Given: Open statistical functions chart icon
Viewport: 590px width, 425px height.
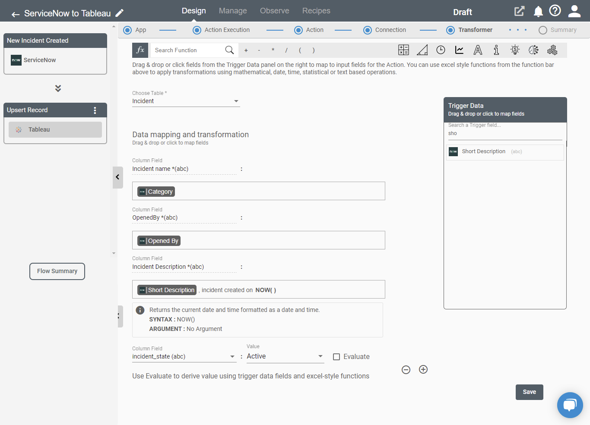Looking at the screenshot, I should click(460, 50).
